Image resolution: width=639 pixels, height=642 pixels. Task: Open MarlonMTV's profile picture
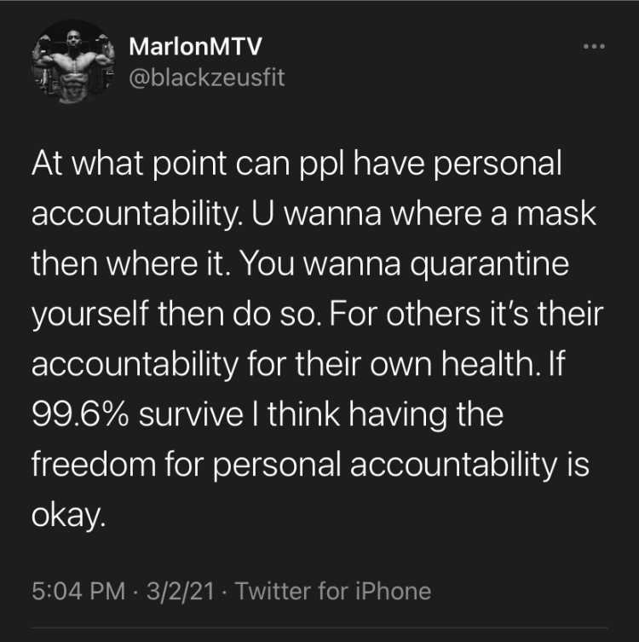point(73,62)
